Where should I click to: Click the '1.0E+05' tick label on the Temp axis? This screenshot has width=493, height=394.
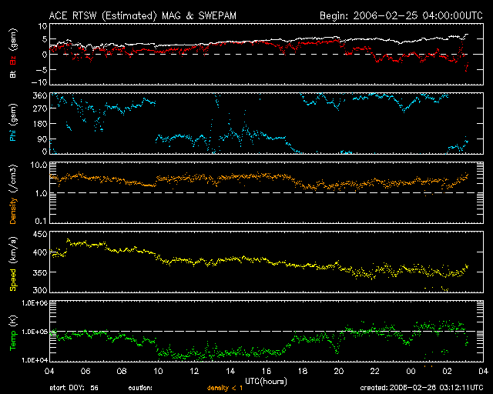click(35, 332)
